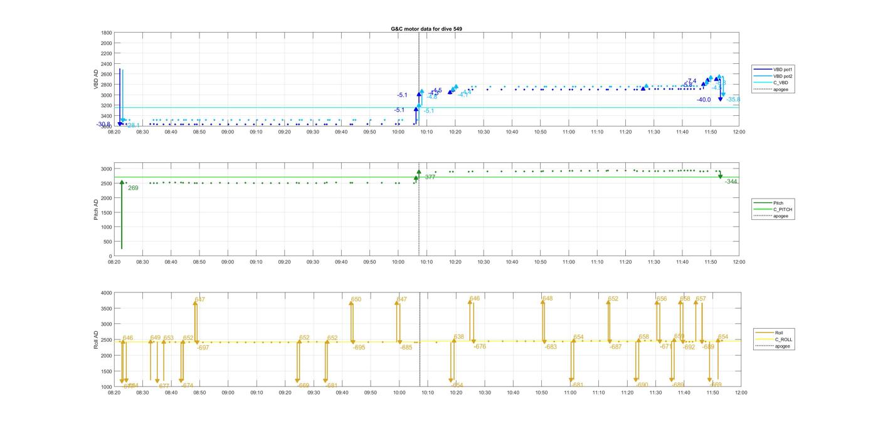Click the "11:00" tick under the Roll plot
Screen dimensions: 878x434
[x=569, y=393]
